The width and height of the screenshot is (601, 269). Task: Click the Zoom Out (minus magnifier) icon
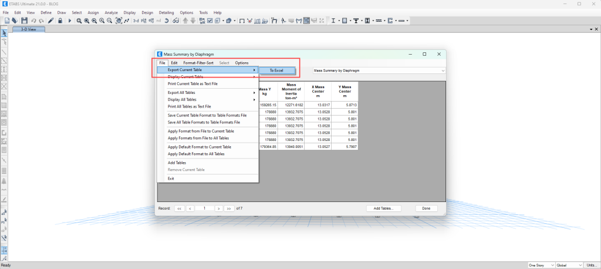[109, 21]
